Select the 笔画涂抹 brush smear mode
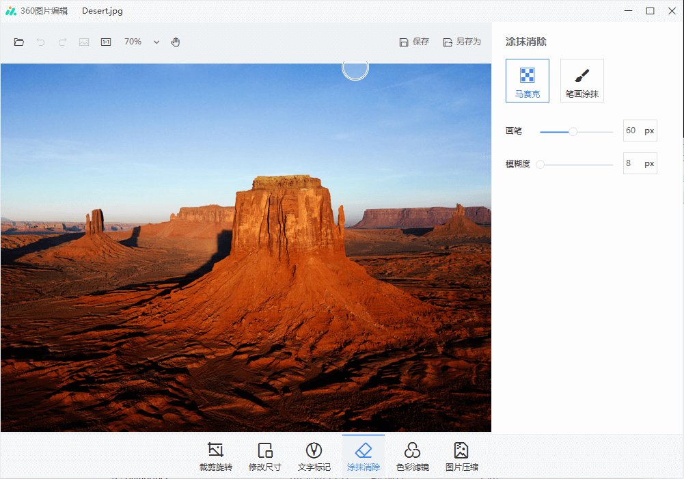The height and width of the screenshot is (479, 684). click(582, 81)
